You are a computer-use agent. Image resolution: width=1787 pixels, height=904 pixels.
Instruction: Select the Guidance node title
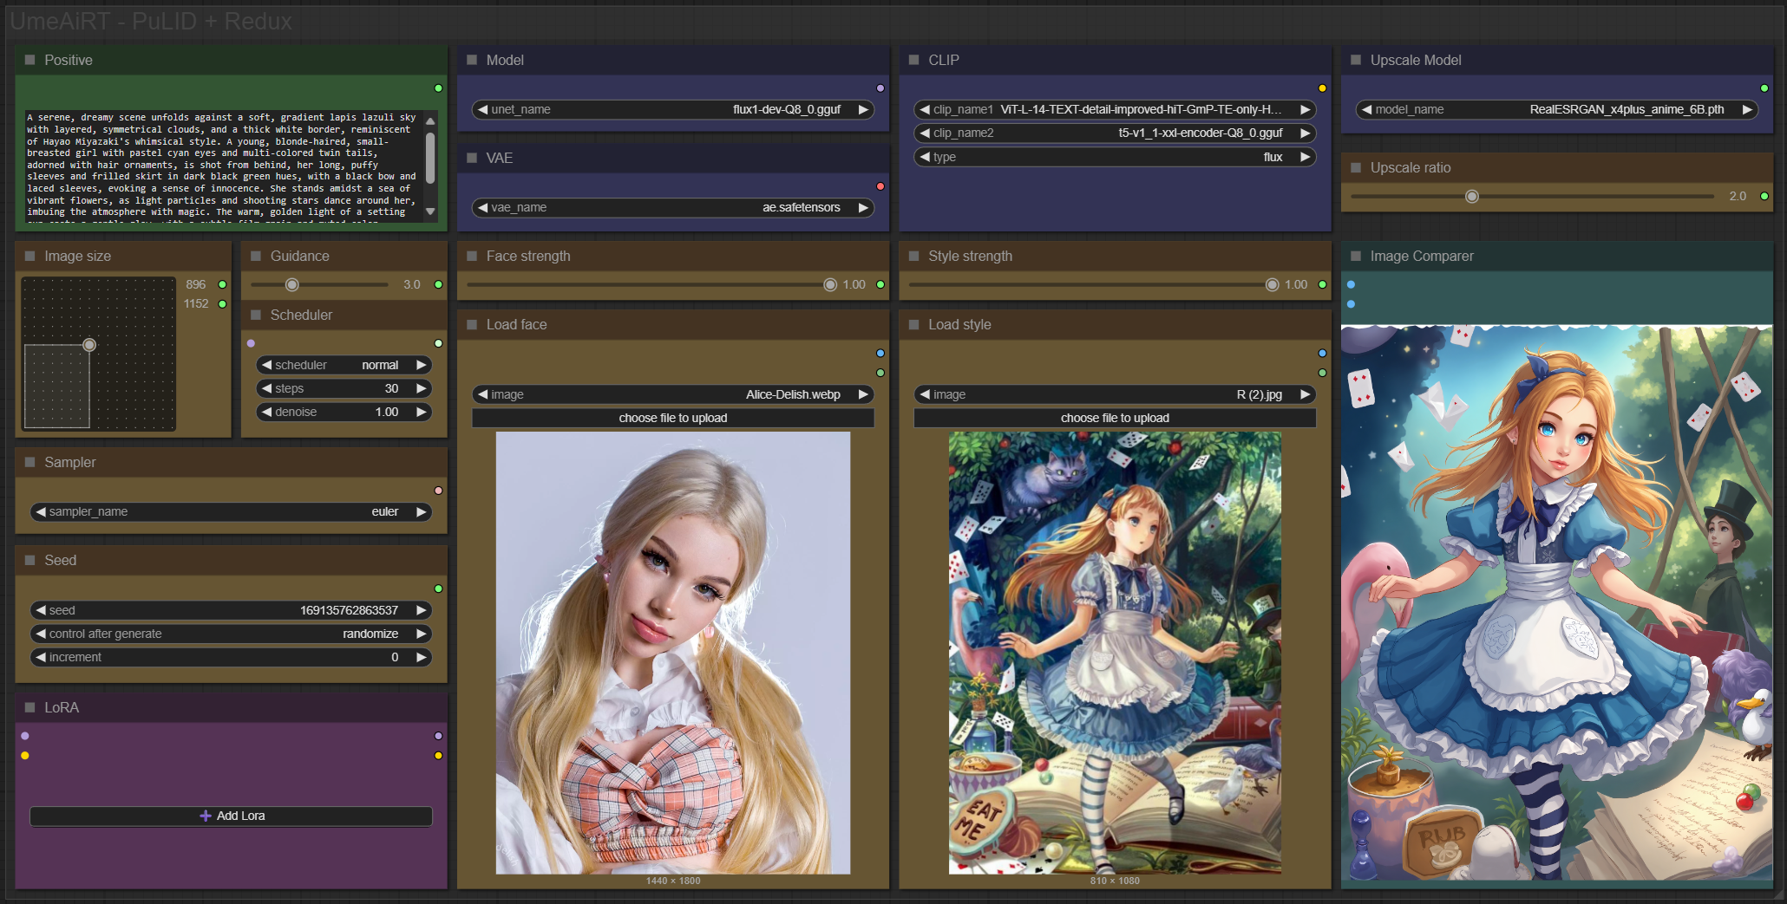299,256
